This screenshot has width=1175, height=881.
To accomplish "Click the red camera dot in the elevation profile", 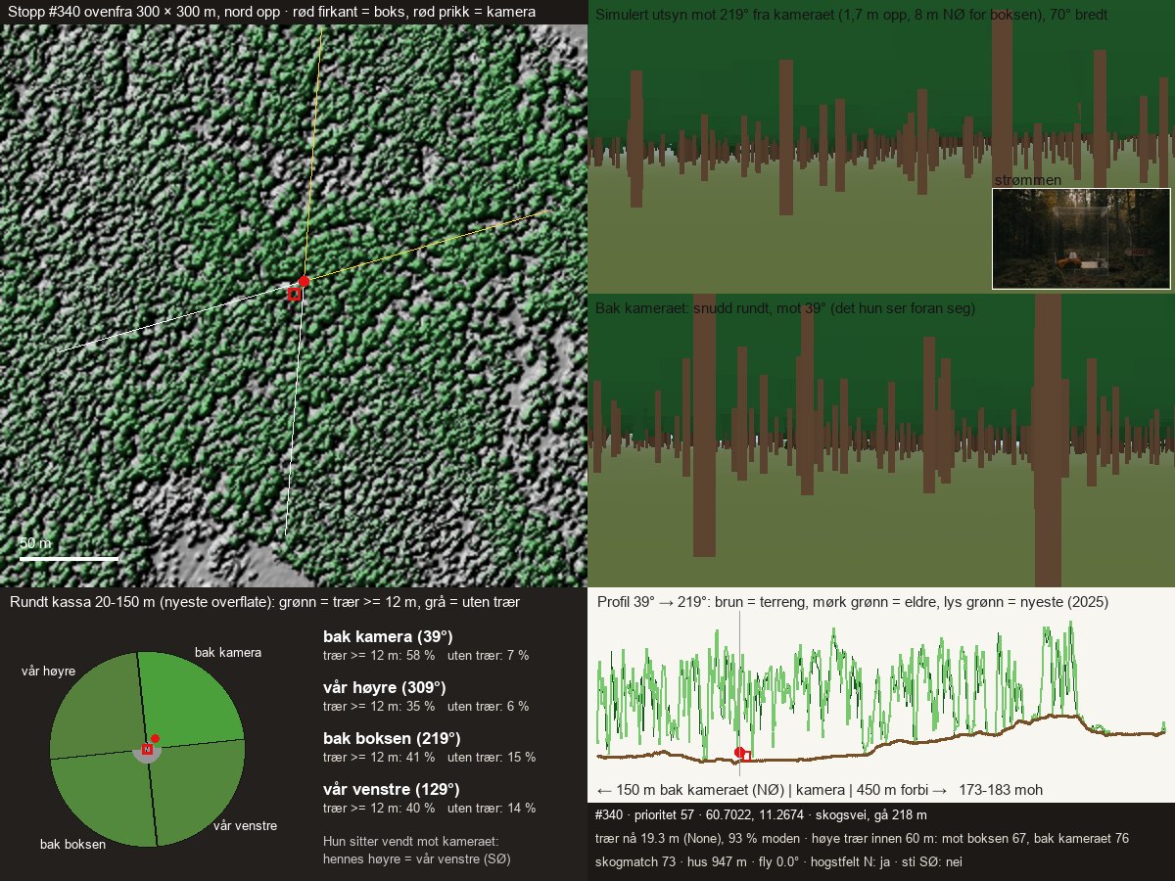I will pos(739,752).
